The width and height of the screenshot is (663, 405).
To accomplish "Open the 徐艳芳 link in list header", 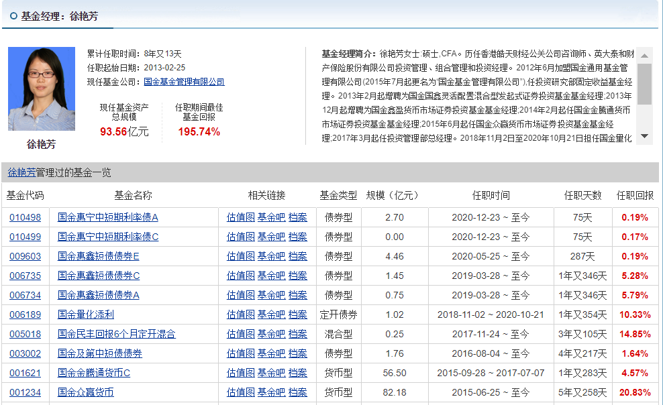I will [x=21, y=172].
